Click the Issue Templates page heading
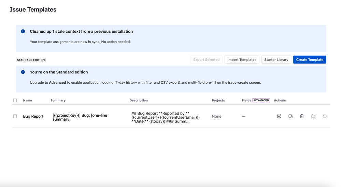The height and width of the screenshot is (187, 341). tap(33, 10)
